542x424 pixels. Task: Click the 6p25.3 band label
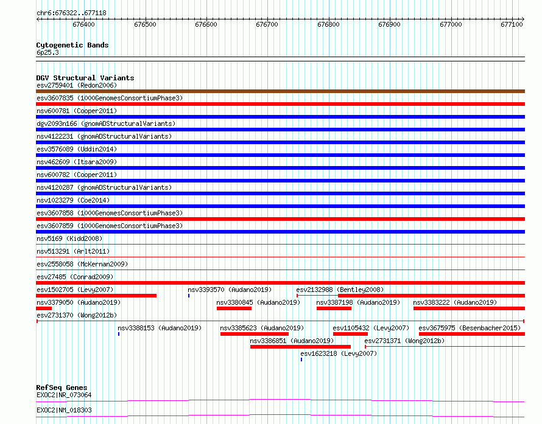coord(48,52)
